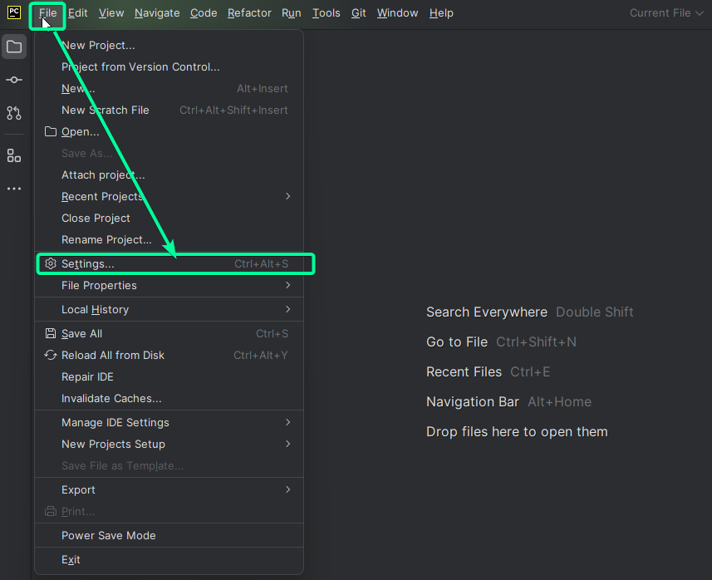Choose Exit from the File menu

[x=169, y=559]
